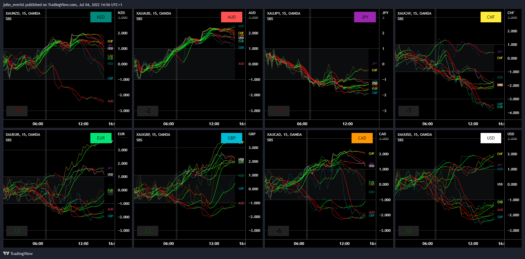This screenshot has width=525, height=259.
Task: Select the 'XAUNZD, 15, OANDA' chart title
Action: (23, 13)
